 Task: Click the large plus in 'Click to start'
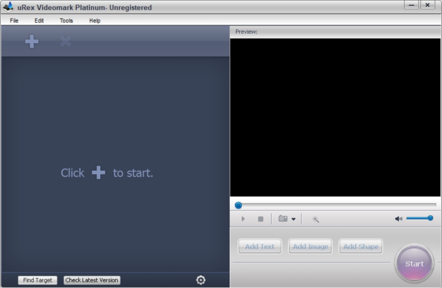(98, 172)
